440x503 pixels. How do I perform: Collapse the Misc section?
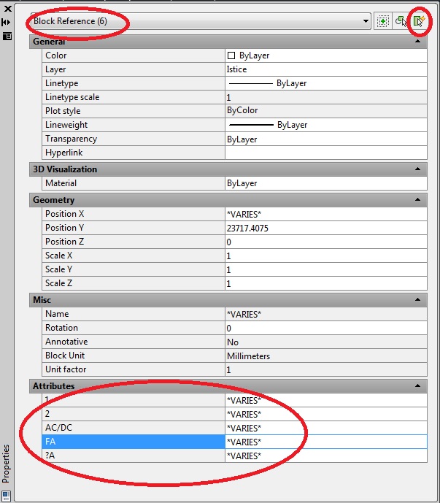pos(418,300)
